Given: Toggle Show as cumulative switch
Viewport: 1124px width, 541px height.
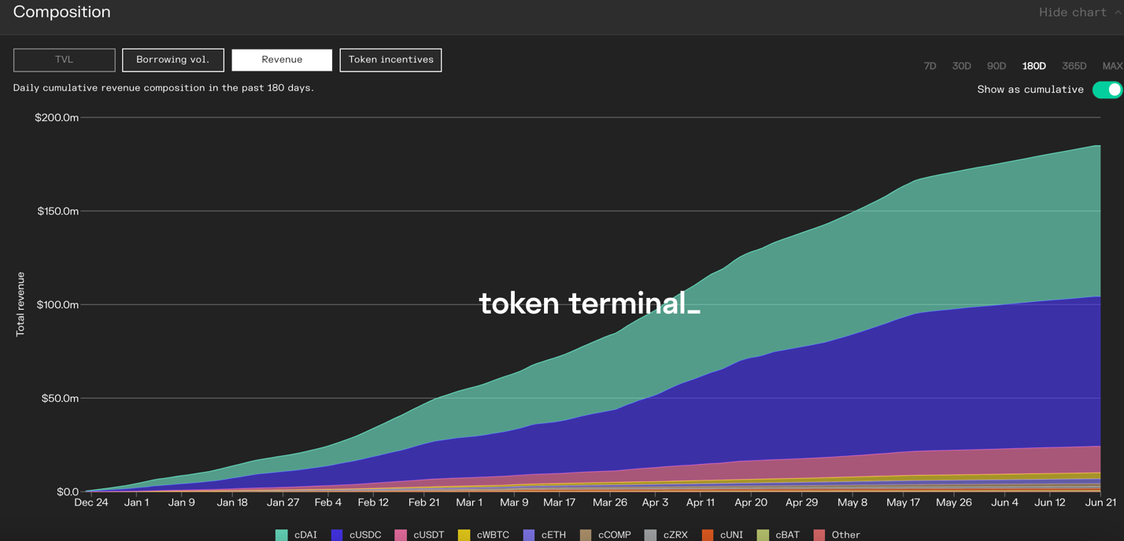Looking at the screenshot, I should point(1107,90).
